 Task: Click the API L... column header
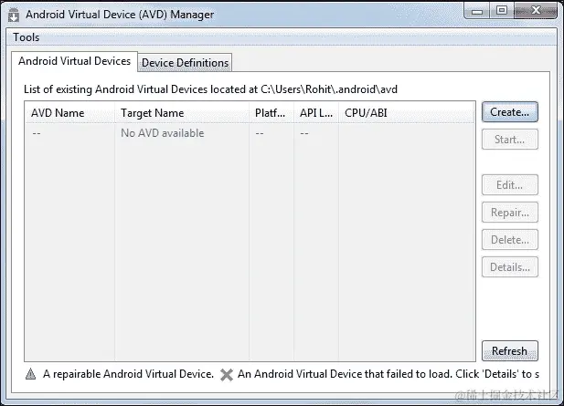point(316,113)
